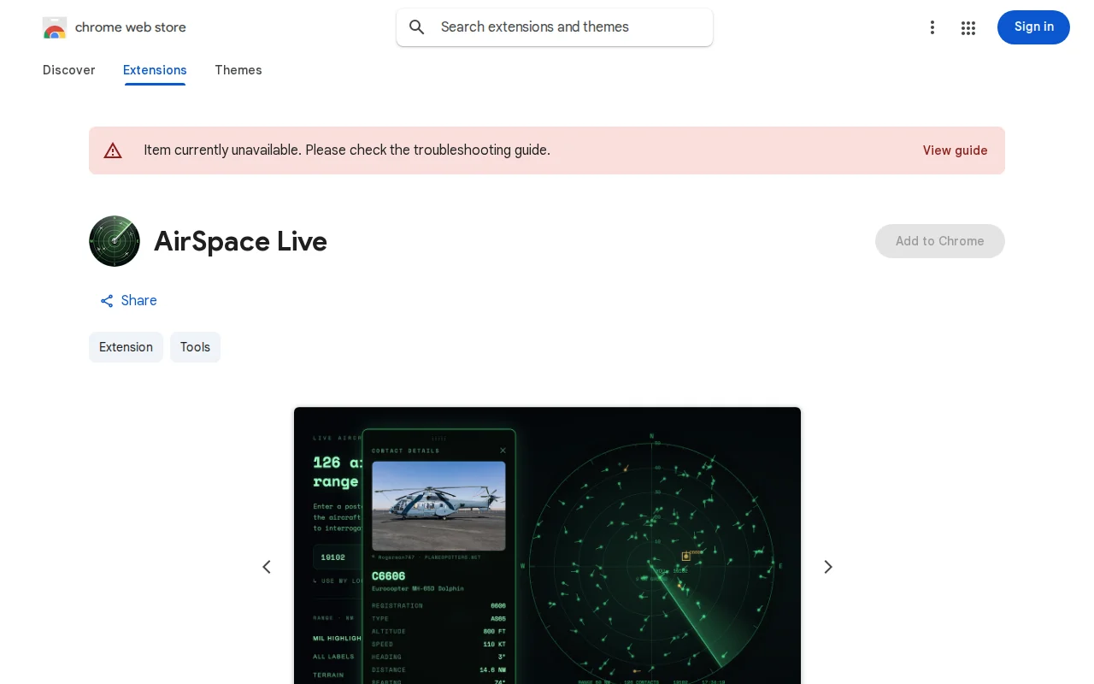1094x684 pixels.
Task: Click the Chrome Web Store logo
Action: coord(55,27)
